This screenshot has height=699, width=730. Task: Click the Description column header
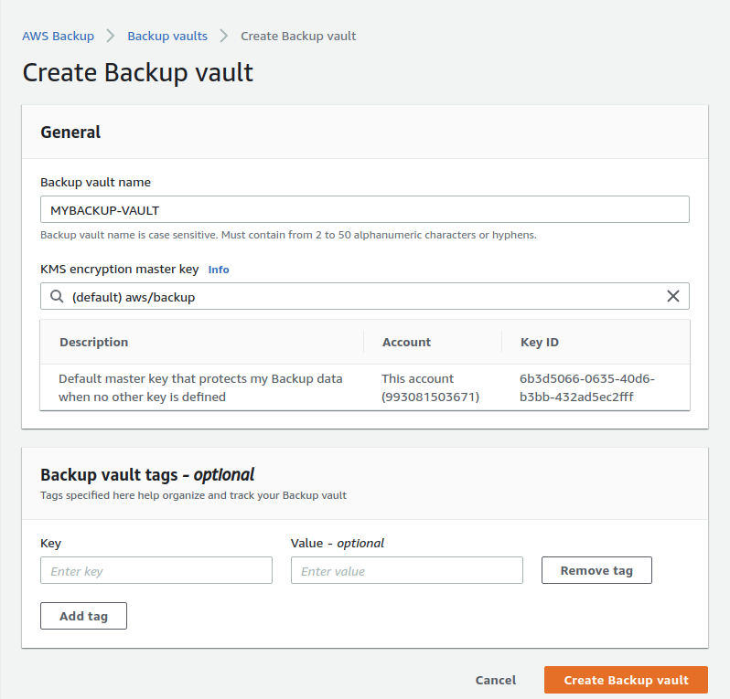click(94, 342)
